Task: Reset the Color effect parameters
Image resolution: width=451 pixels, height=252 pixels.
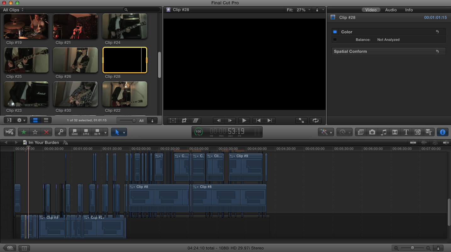Action: [x=437, y=32]
